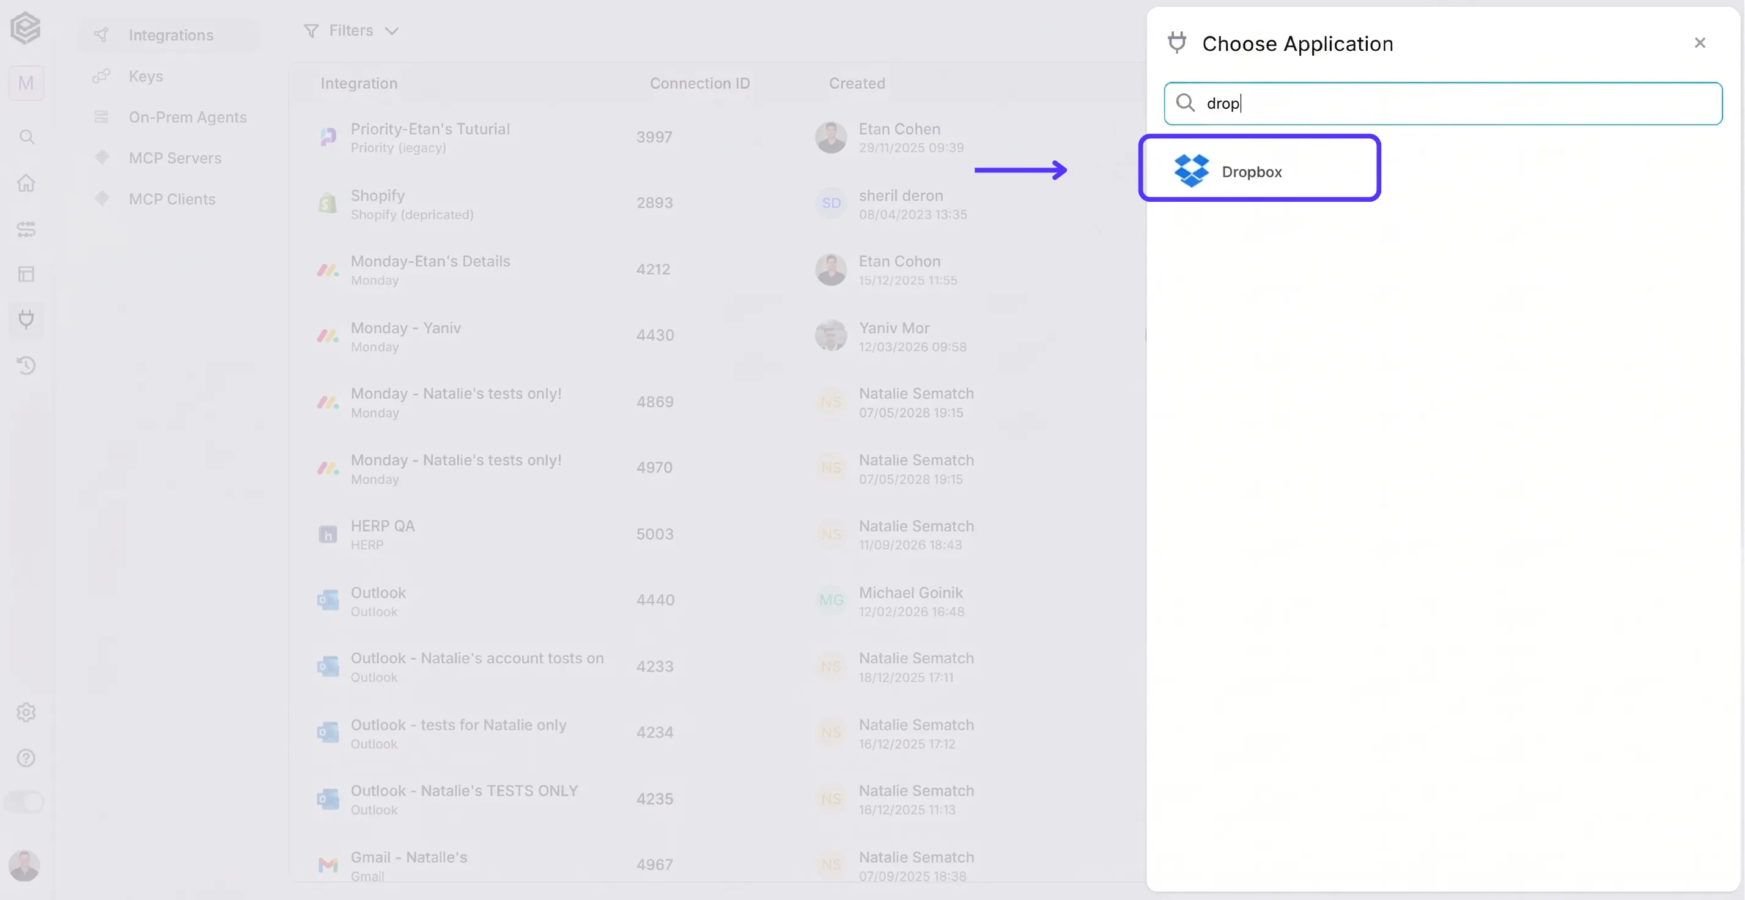This screenshot has width=1745, height=900.
Task: Click the app logo at the top of the sidebar
Action: click(x=26, y=28)
